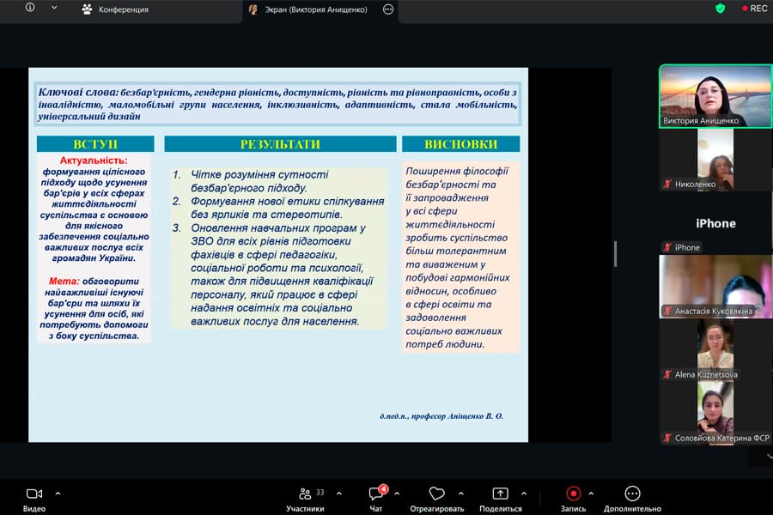The height and width of the screenshot is (515, 773).
Task: Select the Виктория Анищенко video thumbnail
Action: pos(715,96)
